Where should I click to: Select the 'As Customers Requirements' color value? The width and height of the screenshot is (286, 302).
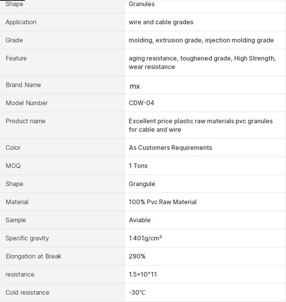tap(170, 148)
